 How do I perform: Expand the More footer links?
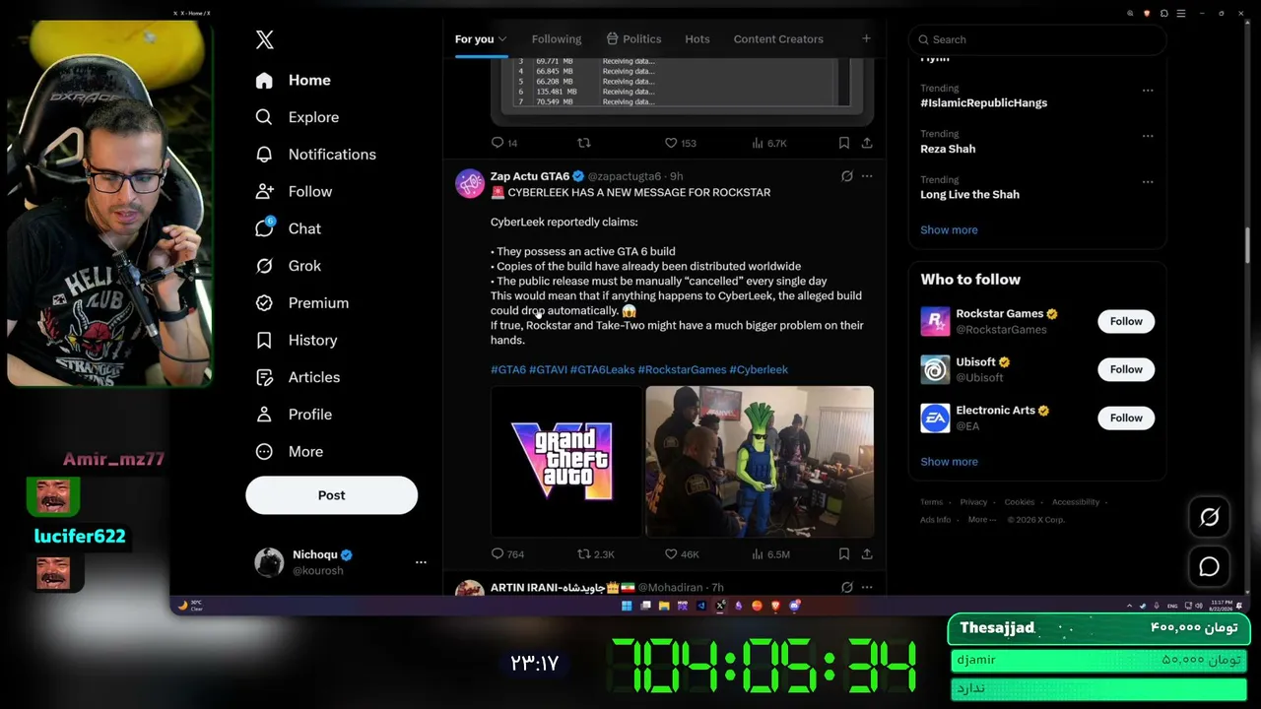pyautogui.click(x=982, y=520)
